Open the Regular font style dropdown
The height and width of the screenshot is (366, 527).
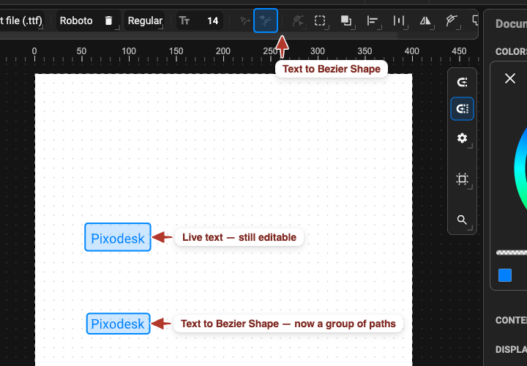click(x=144, y=20)
